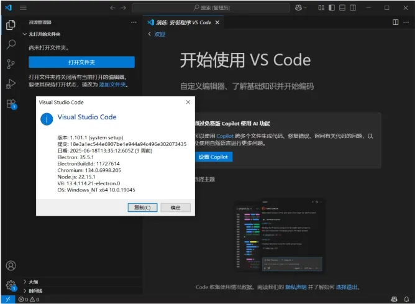Click the 添加文件夹 link
This screenshot has height=304, width=415.
[112, 85]
